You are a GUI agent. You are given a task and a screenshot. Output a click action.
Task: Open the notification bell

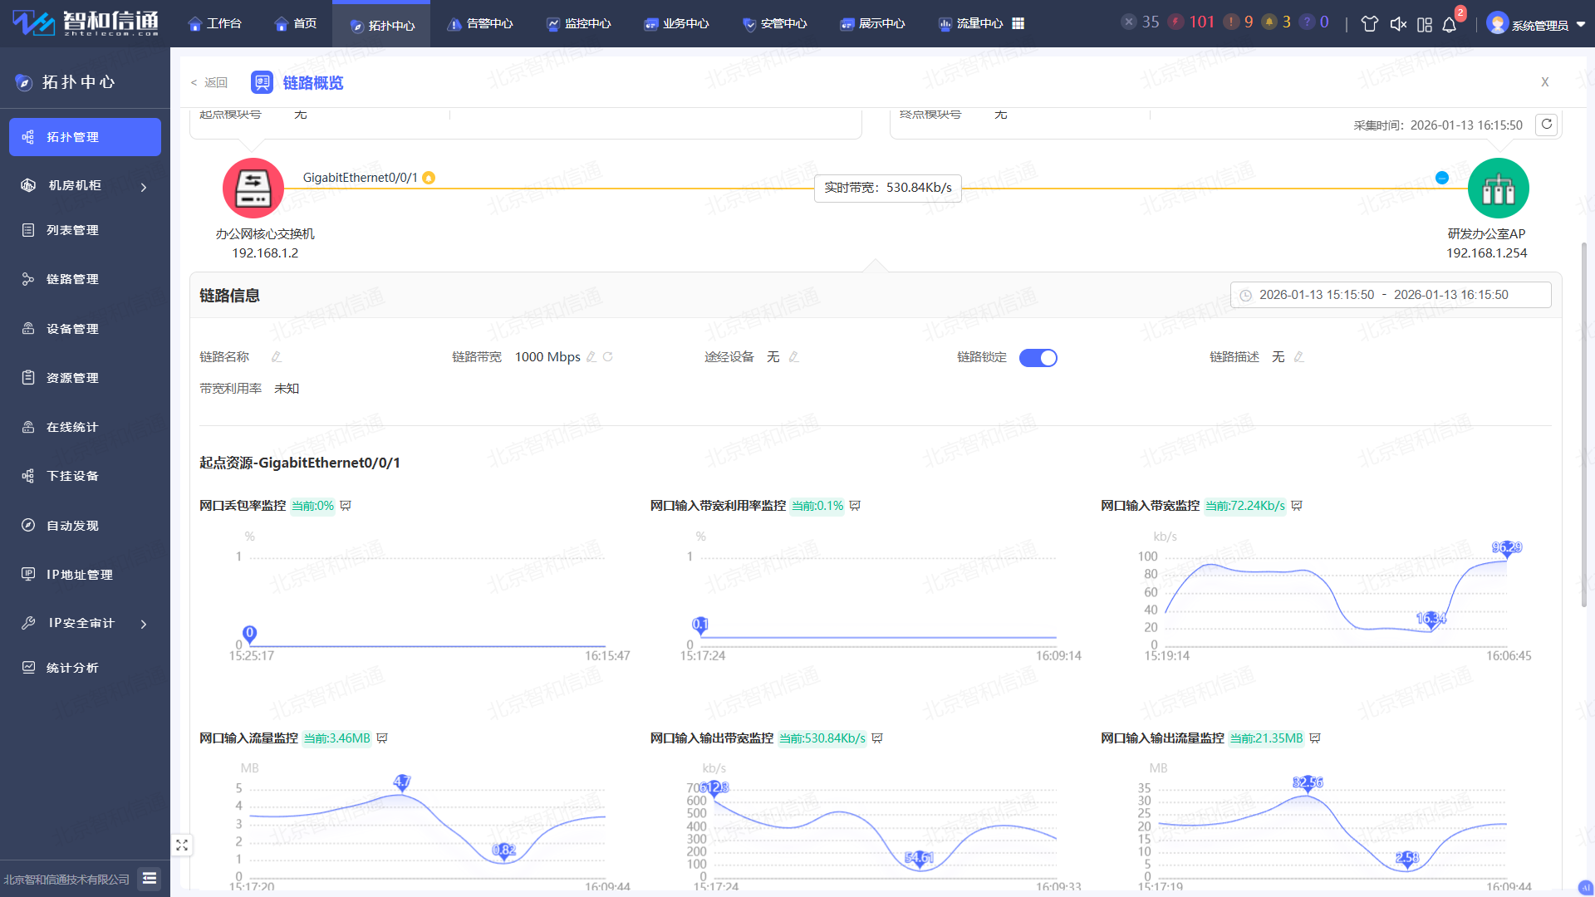click(x=1450, y=24)
